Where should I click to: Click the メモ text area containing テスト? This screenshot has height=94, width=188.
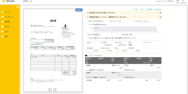(x=125, y=29)
